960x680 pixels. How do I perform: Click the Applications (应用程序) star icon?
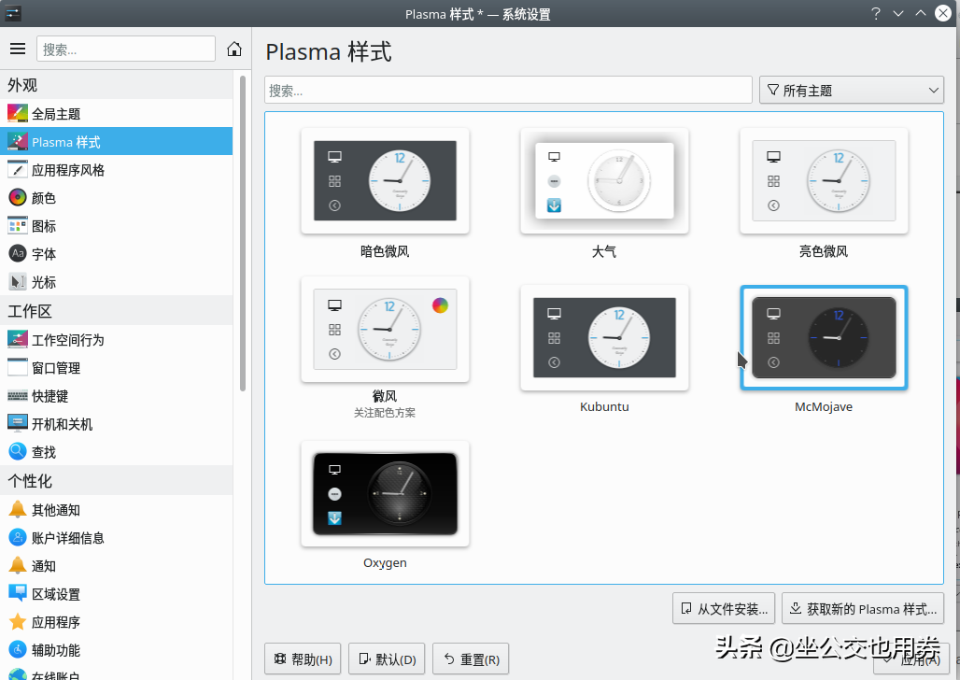coord(18,622)
